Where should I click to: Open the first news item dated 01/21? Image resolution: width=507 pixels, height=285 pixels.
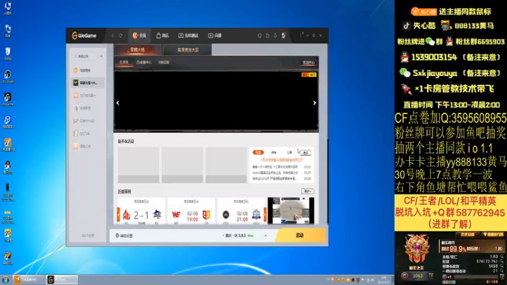pyautogui.click(x=281, y=167)
